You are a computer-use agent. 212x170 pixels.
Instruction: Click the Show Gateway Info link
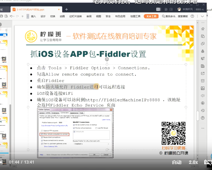click(51, 146)
